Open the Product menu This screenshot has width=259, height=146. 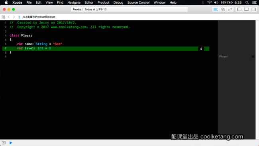tap(103, 2)
